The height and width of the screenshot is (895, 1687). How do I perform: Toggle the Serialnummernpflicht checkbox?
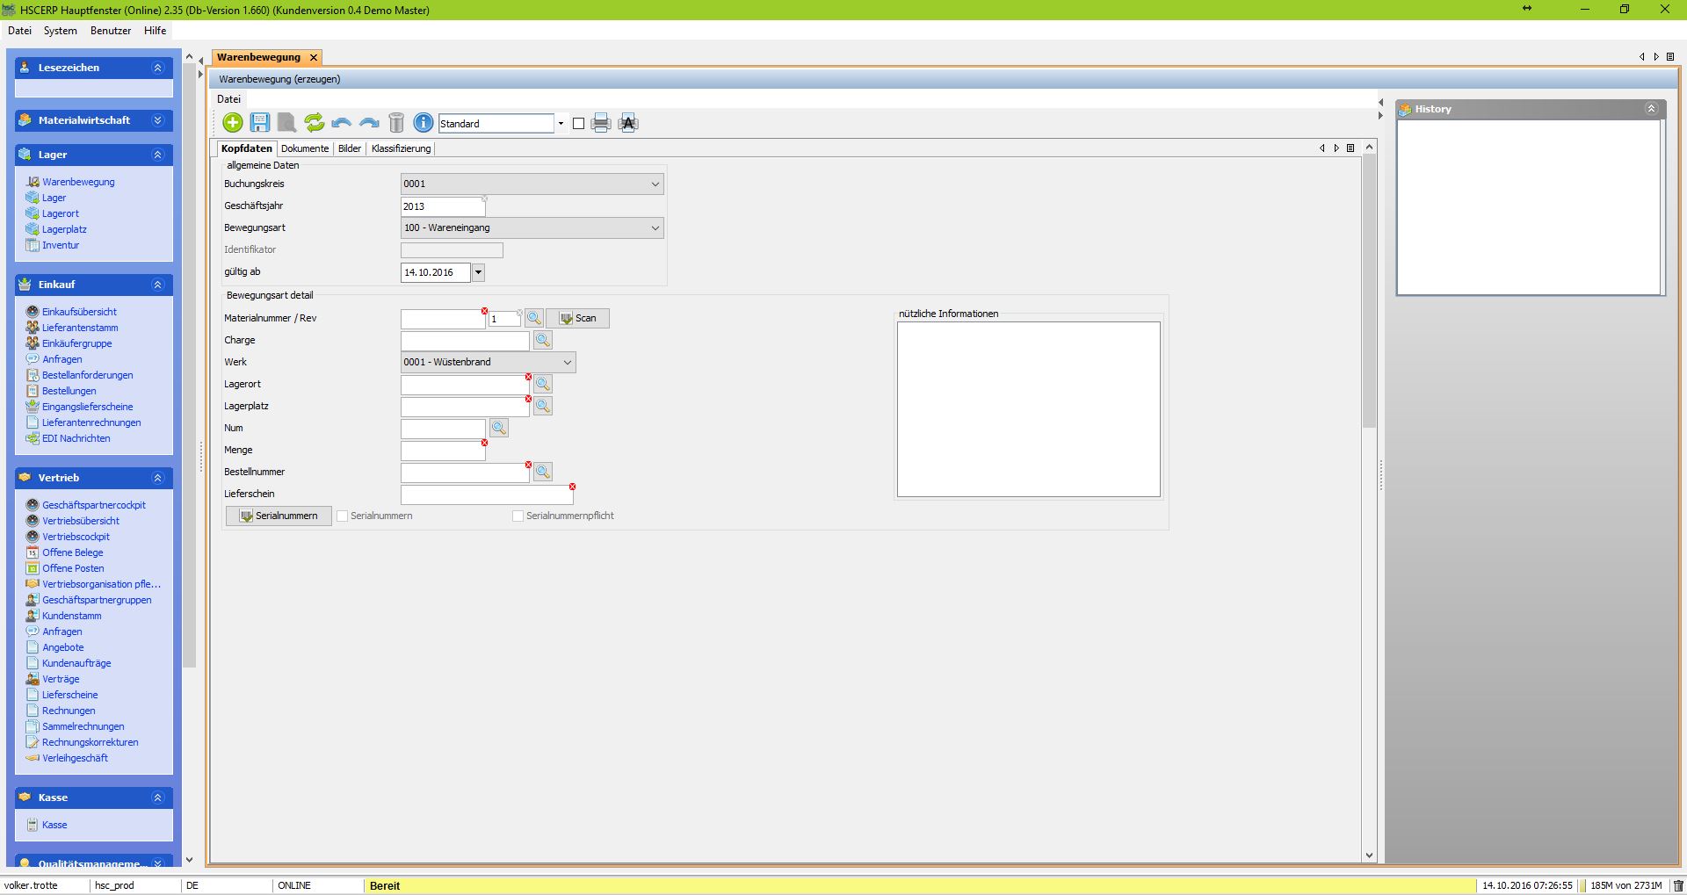point(518,516)
